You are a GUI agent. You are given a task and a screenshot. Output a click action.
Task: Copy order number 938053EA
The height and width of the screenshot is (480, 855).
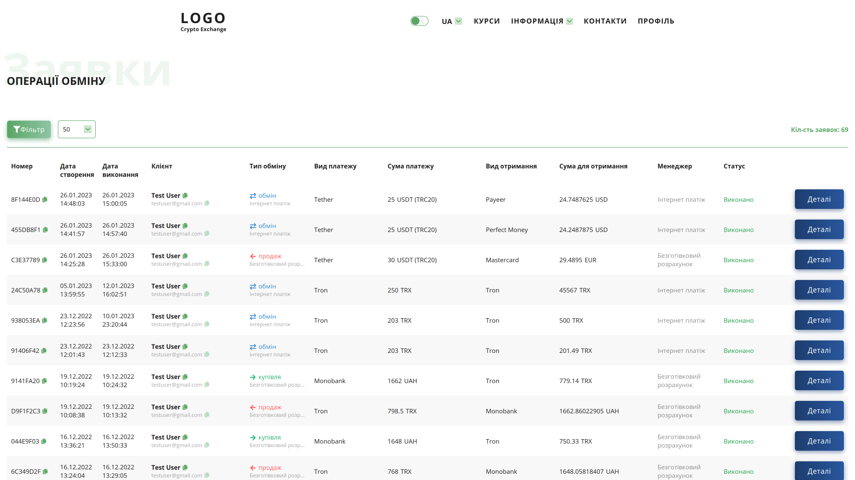45,320
